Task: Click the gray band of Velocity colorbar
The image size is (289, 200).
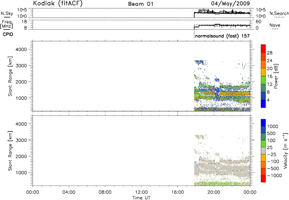Action: pyautogui.click(x=263, y=151)
